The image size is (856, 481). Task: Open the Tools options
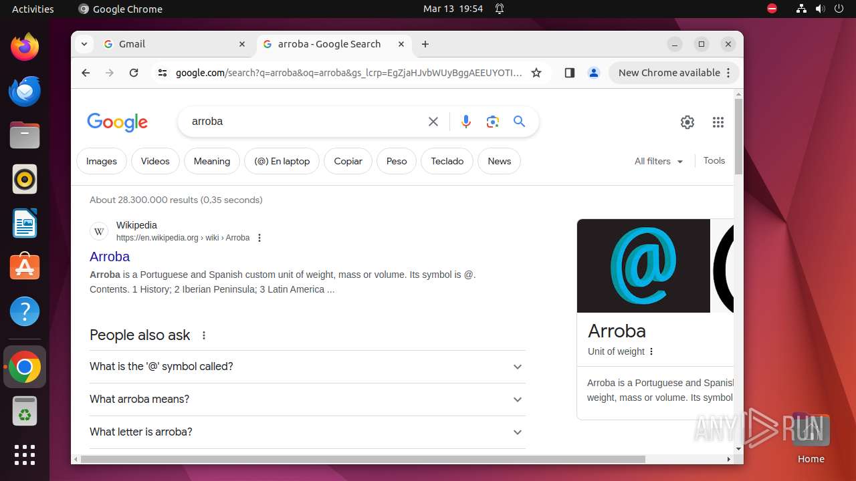click(714, 160)
